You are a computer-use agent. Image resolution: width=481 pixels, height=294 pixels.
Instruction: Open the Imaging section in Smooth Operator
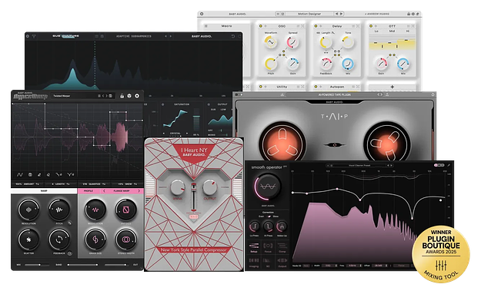coord(254,262)
